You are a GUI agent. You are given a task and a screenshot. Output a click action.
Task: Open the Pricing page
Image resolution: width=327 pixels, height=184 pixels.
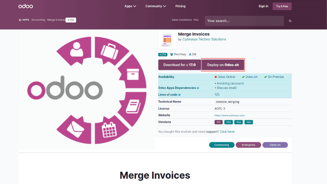click(180, 6)
